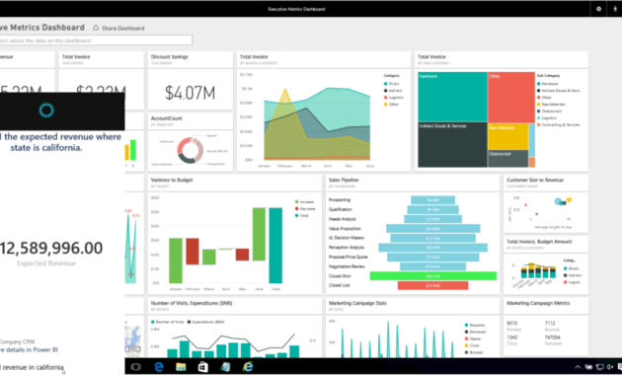
Task: Click Share Dashboard
Action: (x=118, y=29)
